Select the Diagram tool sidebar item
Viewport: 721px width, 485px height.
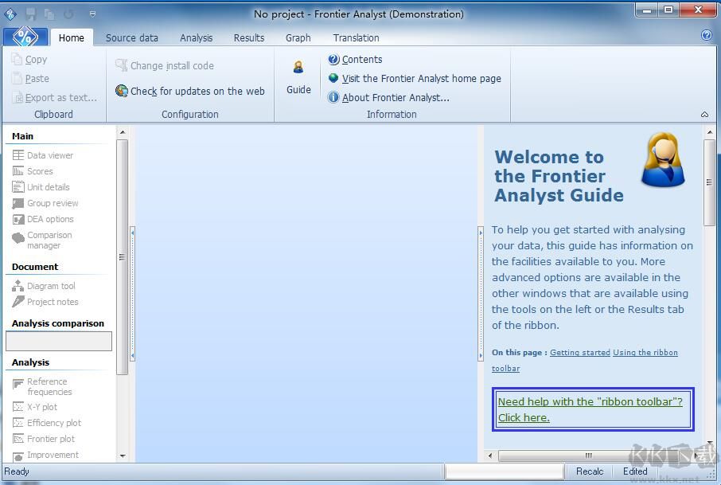(x=51, y=286)
